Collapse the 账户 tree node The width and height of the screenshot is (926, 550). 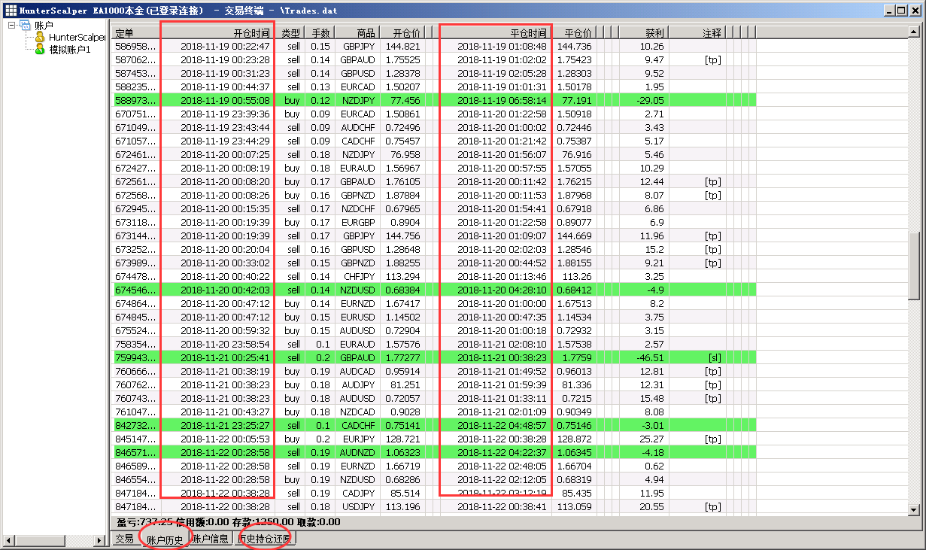[11, 26]
